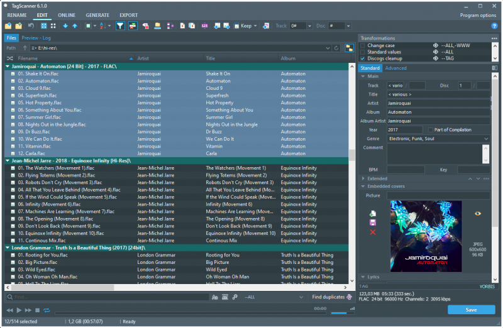Click the refresh icon next to path field
The width and height of the screenshot is (503, 328).
tap(336, 48)
